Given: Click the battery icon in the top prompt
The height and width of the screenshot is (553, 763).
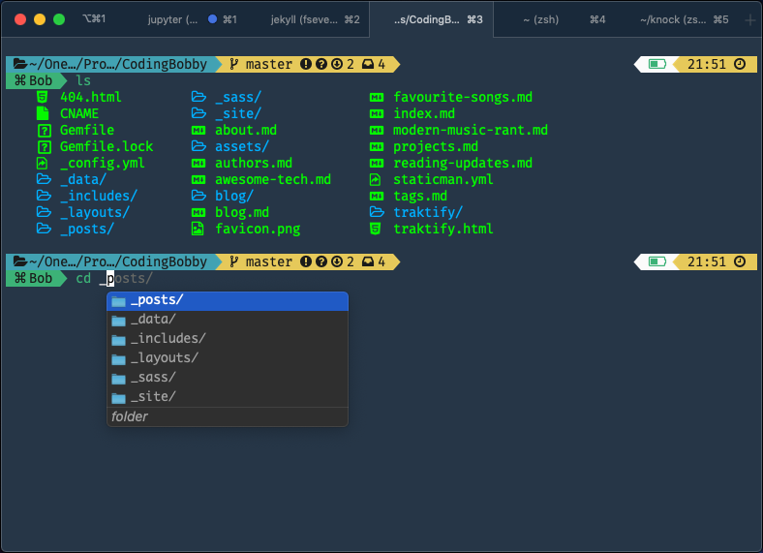Looking at the screenshot, I should click(x=656, y=64).
